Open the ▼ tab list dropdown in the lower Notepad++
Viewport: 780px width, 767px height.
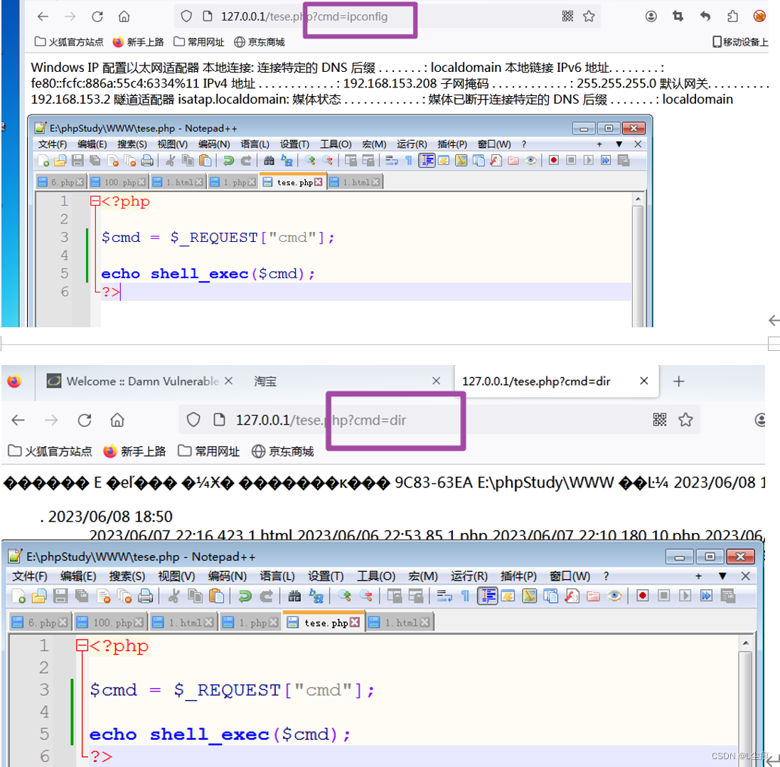point(722,576)
